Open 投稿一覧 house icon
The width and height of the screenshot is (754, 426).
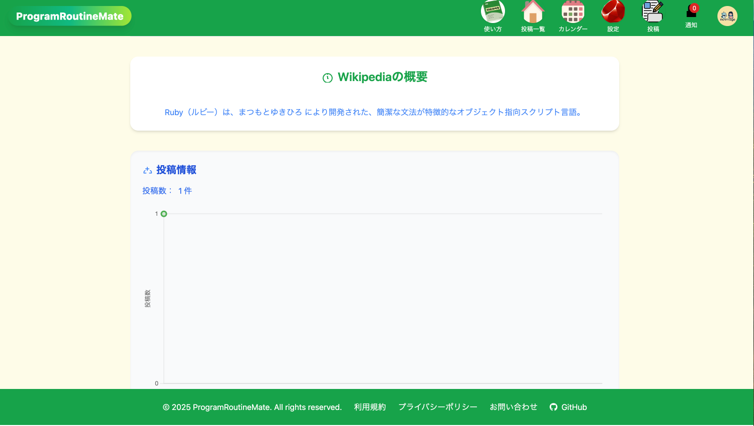pos(533,12)
